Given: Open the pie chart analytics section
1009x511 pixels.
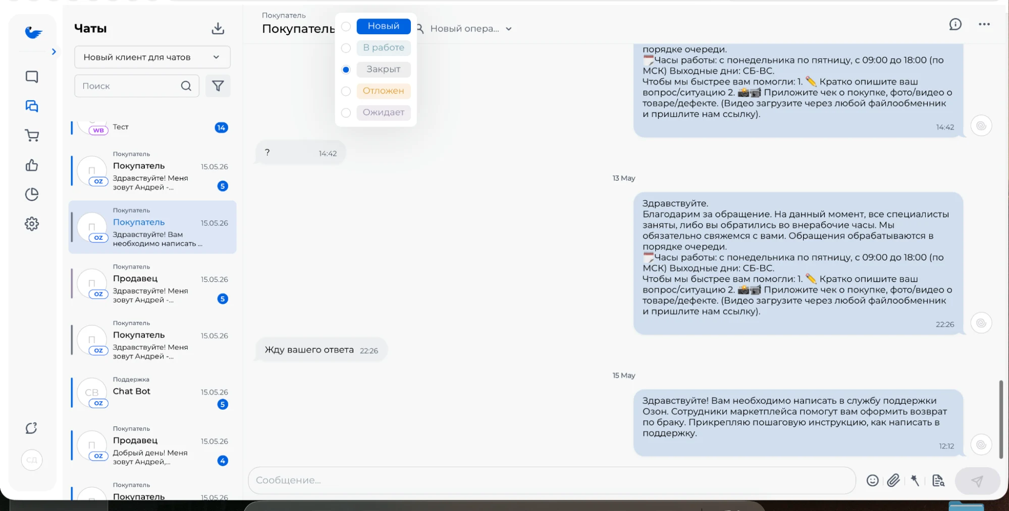Looking at the screenshot, I should [32, 194].
